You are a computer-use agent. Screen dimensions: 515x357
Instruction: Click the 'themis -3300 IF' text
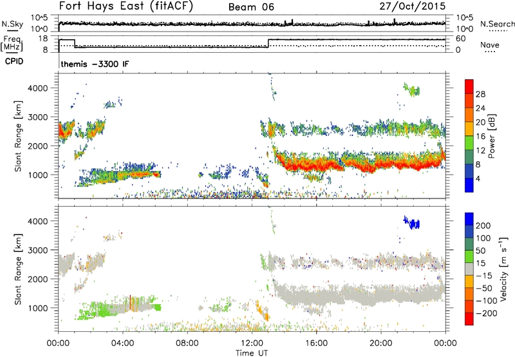click(x=95, y=64)
